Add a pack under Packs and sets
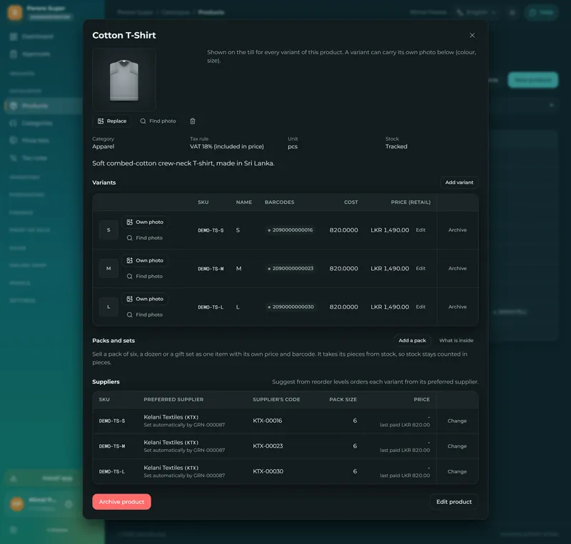This screenshot has height=544, width=571. coord(413,341)
